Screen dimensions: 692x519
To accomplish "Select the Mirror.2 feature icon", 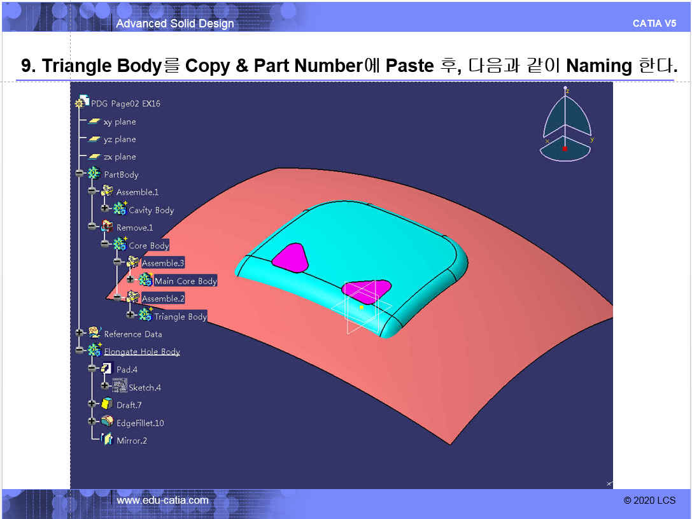I will tap(107, 440).
